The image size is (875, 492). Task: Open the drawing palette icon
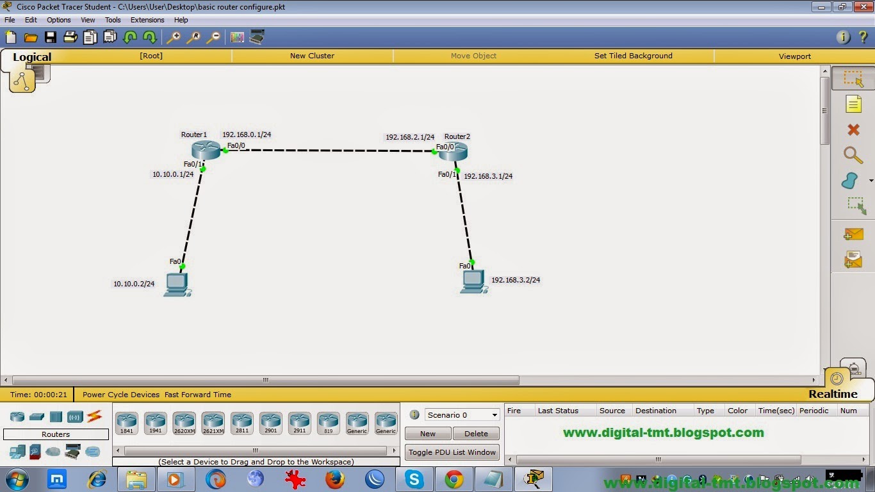237,37
